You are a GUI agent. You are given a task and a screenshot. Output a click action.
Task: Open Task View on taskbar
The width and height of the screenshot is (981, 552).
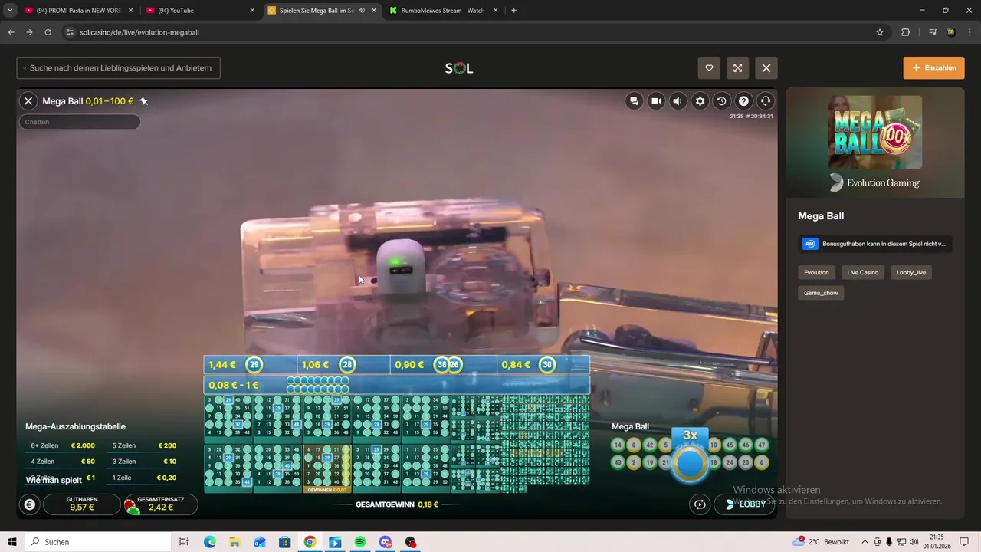click(184, 542)
